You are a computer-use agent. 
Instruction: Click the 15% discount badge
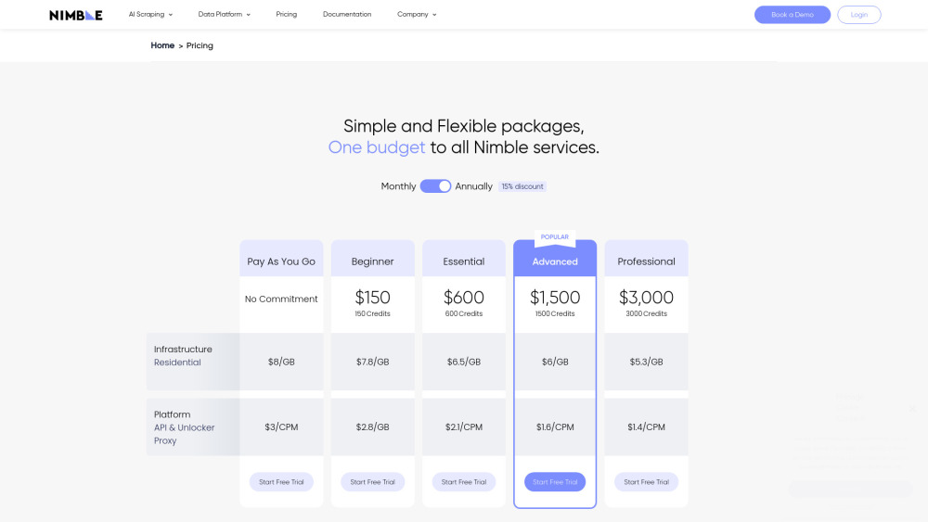[x=522, y=186]
